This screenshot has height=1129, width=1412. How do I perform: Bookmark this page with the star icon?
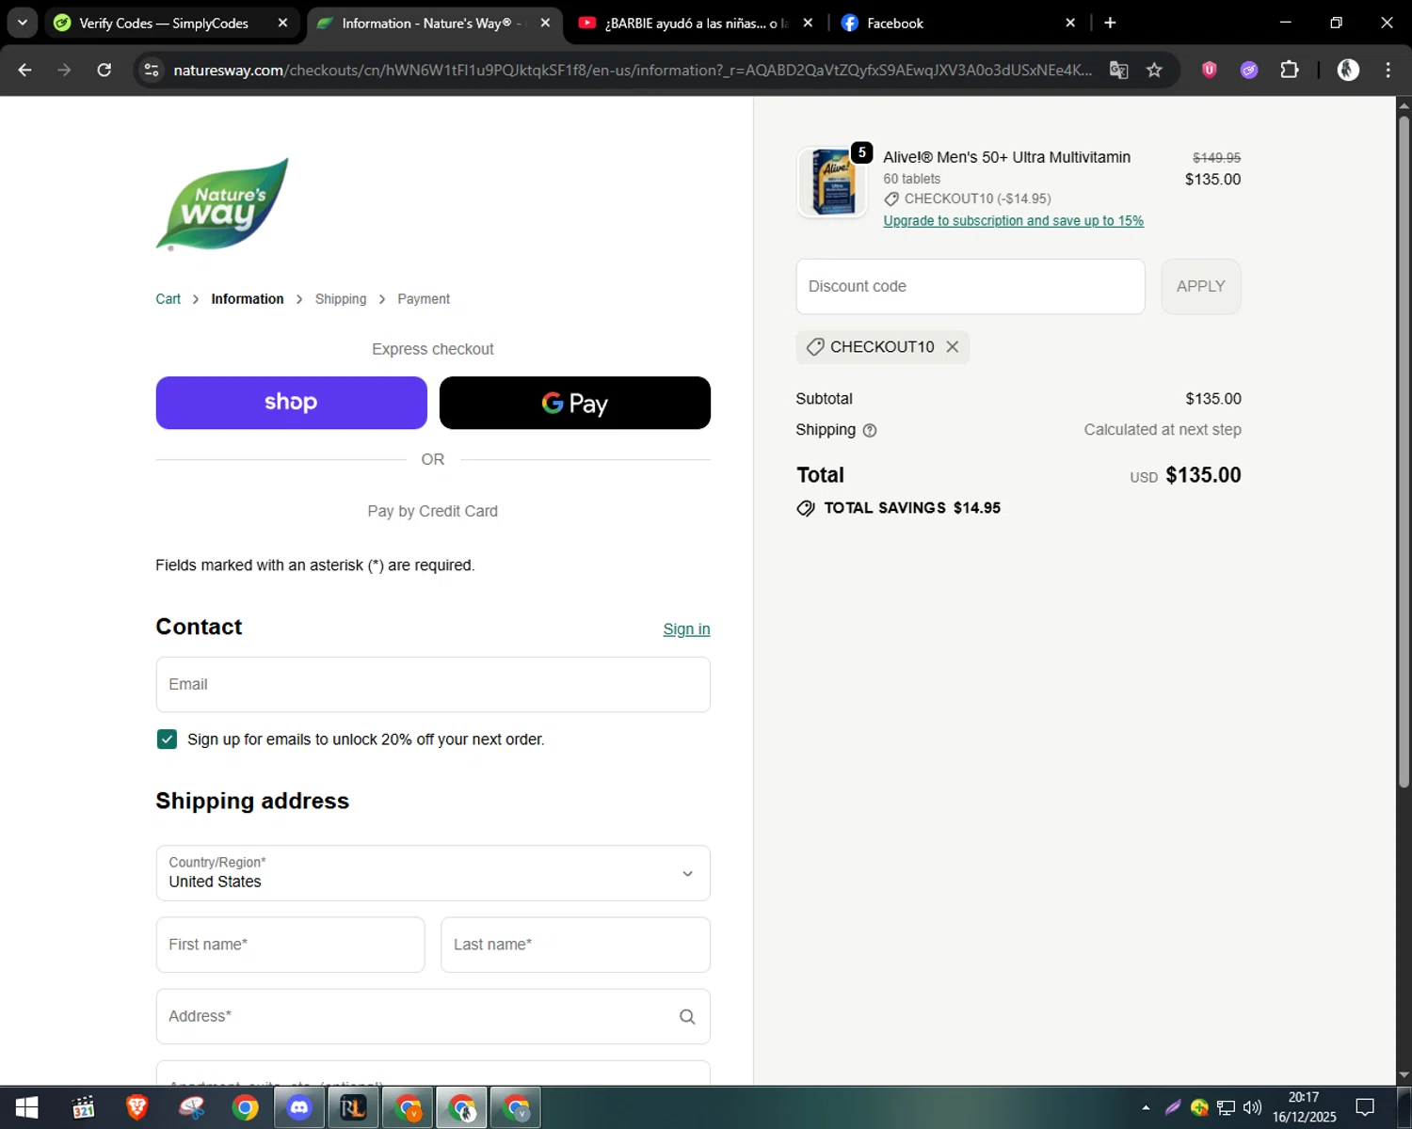coord(1154,70)
